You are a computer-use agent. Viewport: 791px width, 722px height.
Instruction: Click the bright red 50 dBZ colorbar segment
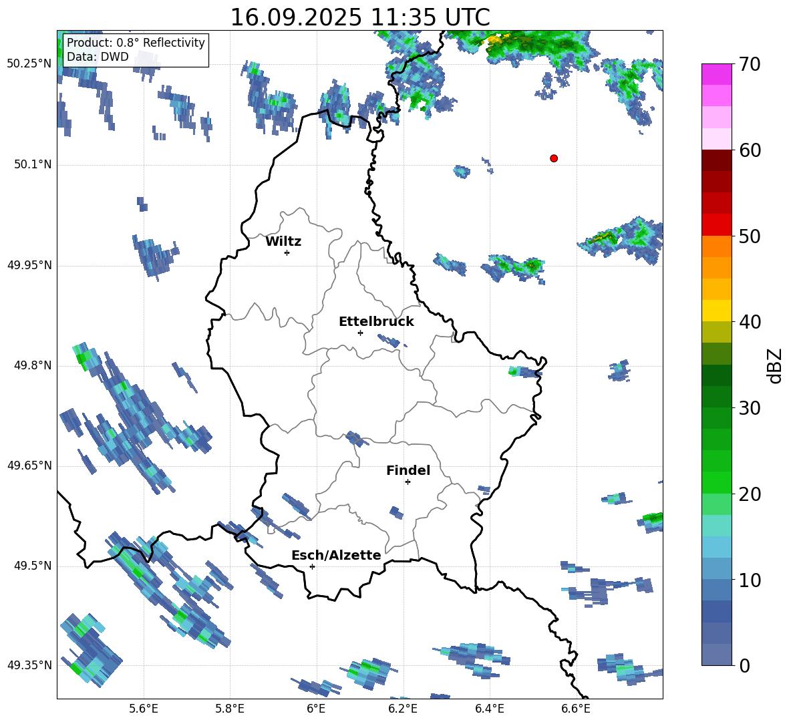pyautogui.click(x=716, y=225)
